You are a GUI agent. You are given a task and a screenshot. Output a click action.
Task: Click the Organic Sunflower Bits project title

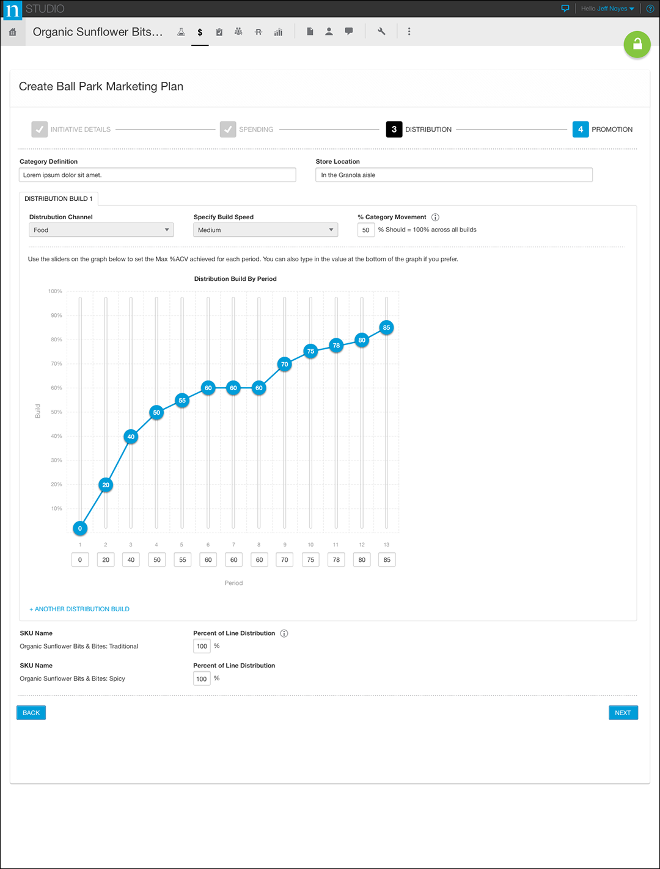tap(98, 32)
